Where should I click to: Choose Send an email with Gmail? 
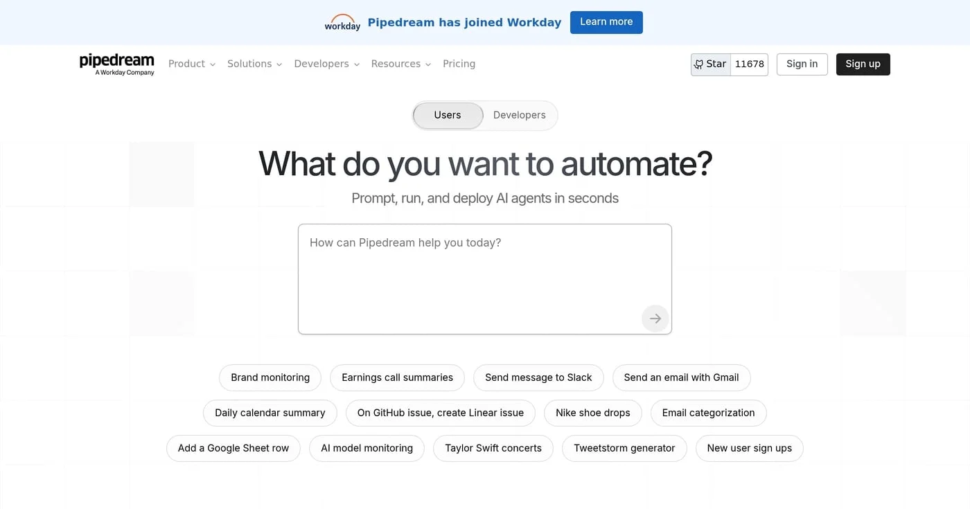[681, 378]
